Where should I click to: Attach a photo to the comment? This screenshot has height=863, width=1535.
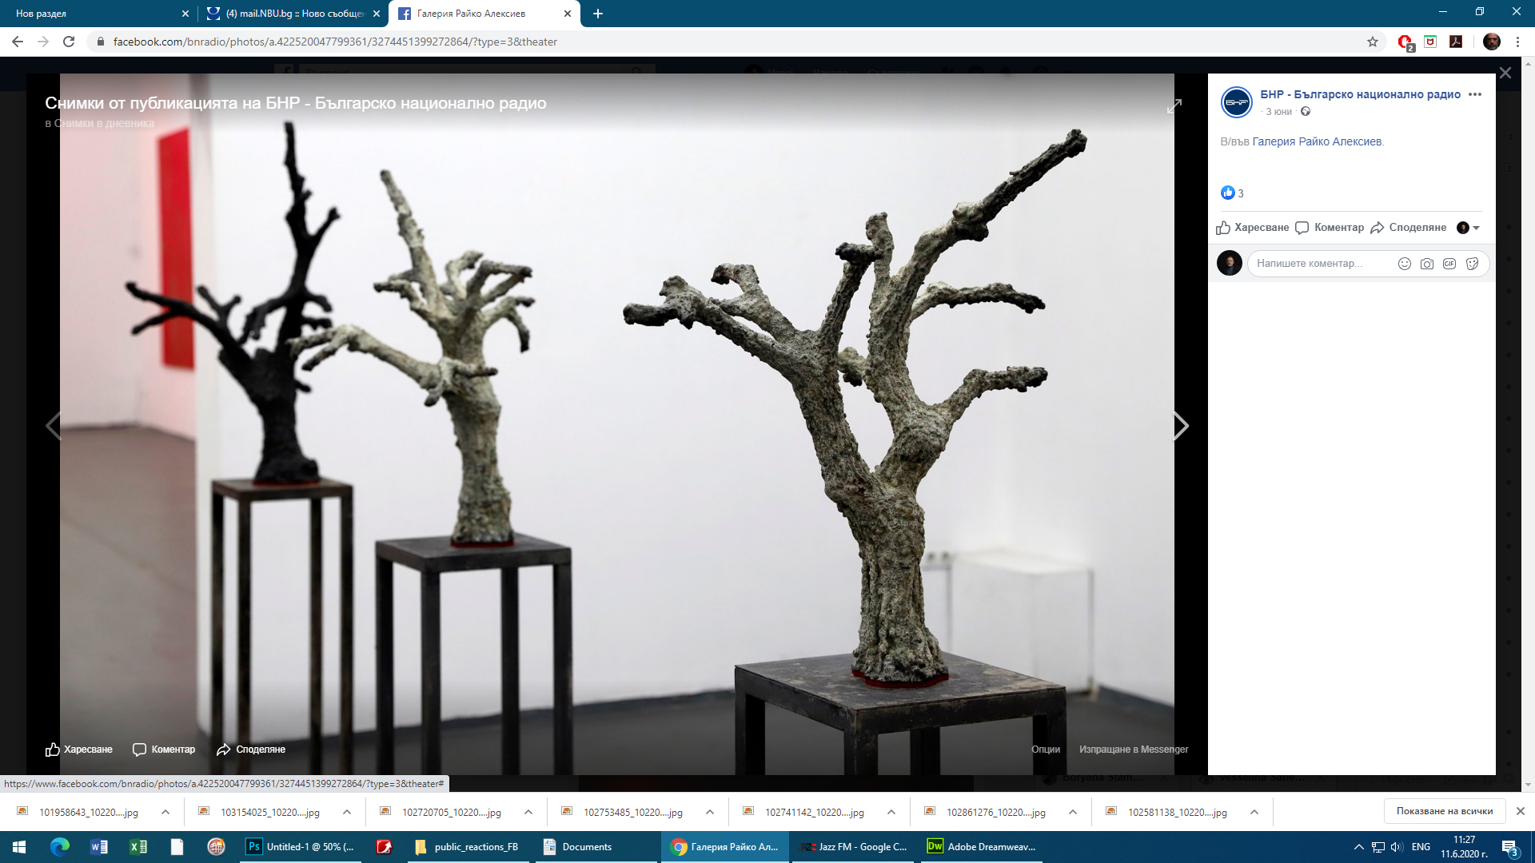point(1427,264)
